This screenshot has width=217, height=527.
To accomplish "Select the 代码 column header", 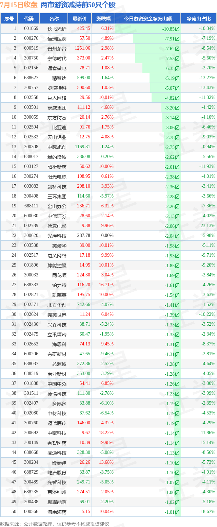I will [29, 19].
